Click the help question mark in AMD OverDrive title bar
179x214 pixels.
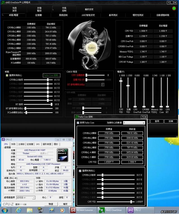[x=168, y=3]
